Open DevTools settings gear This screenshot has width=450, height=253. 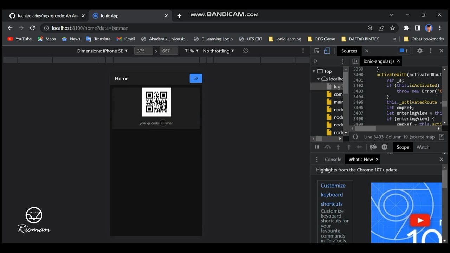pyautogui.click(x=420, y=51)
